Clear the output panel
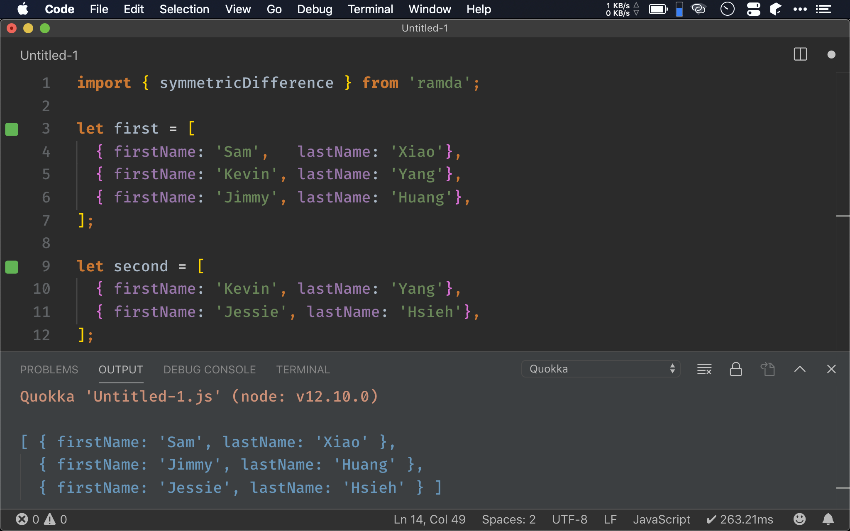The width and height of the screenshot is (850, 531). 704,369
